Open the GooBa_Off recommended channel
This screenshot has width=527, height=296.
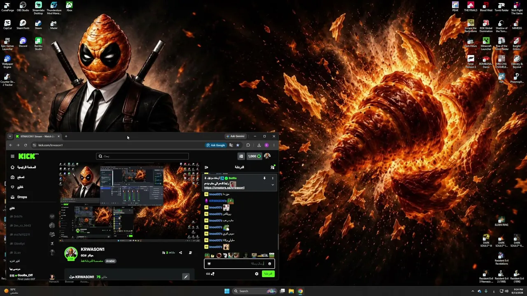(32, 277)
